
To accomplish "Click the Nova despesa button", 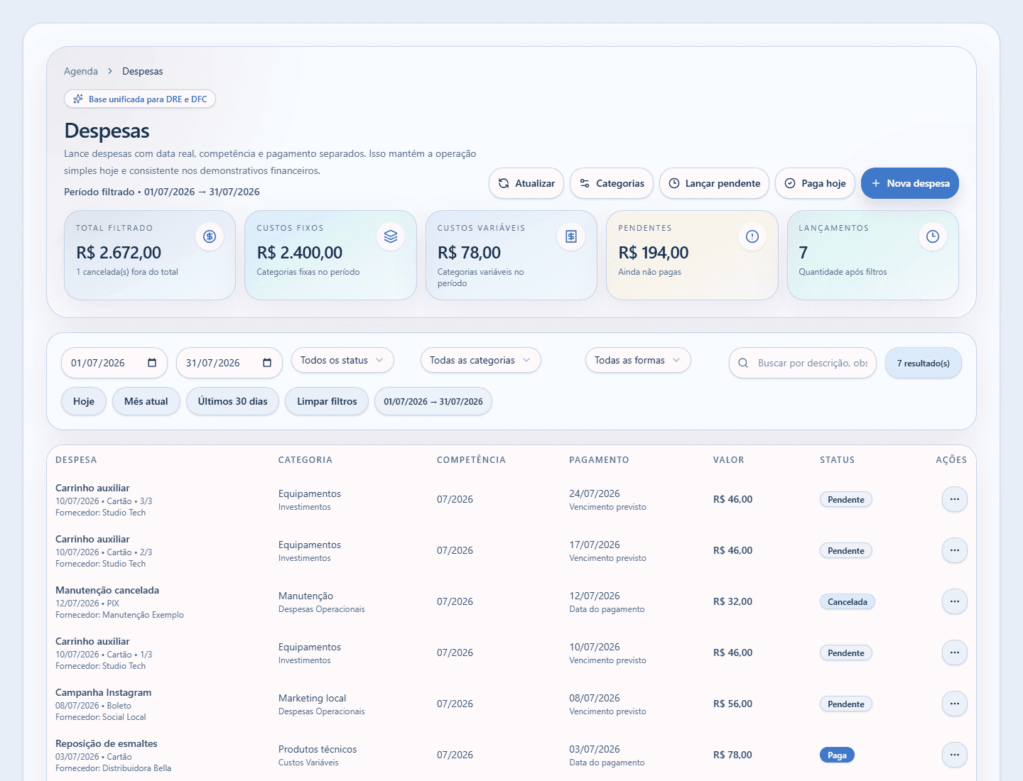I will pyautogui.click(x=910, y=183).
